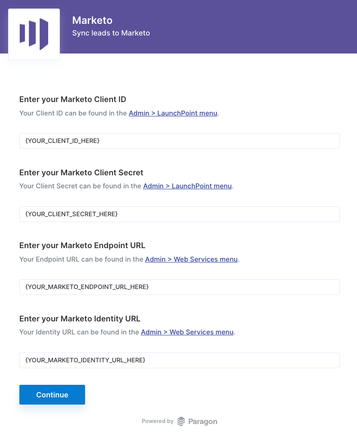
Task: Click the Continue button
Action: [x=52, y=395]
